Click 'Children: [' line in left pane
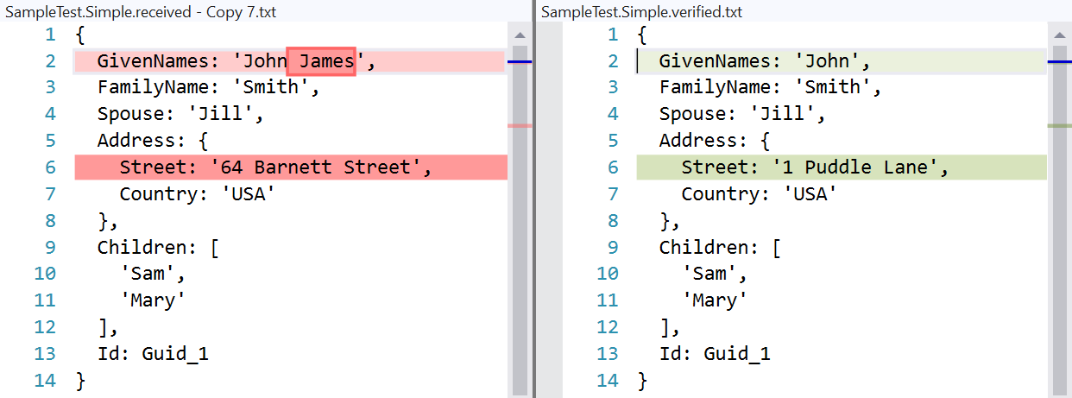 coord(158,248)
